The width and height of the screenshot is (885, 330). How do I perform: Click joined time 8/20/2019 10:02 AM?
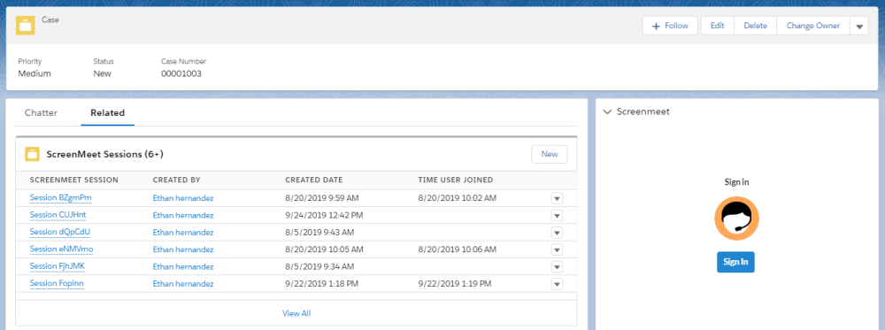458,198
